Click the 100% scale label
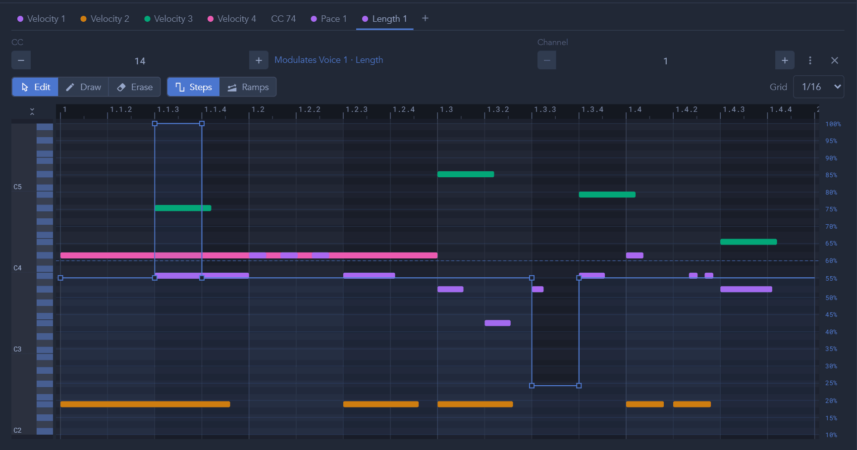Viewport: 857px width, 450px height. point(833,124)
